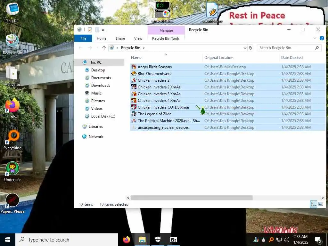
Task: Select the Activator desktop icon
Action: pos(12,76)
